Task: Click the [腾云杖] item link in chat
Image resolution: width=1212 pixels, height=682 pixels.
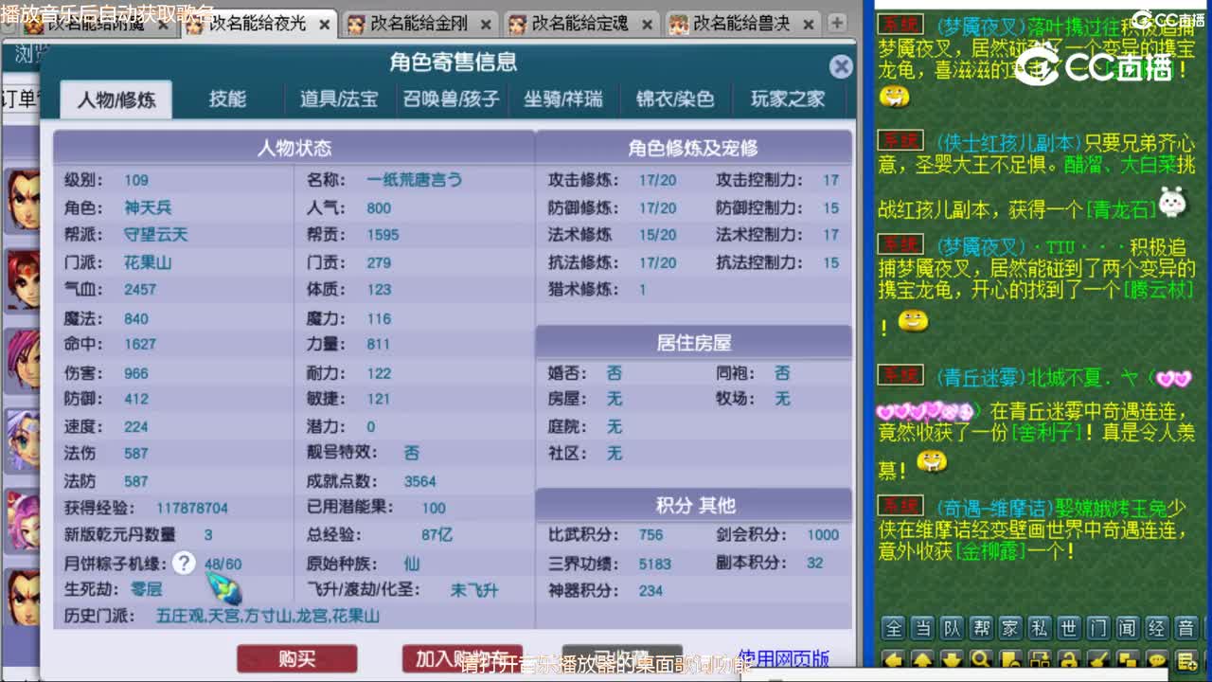Action: pos(1156,291)
